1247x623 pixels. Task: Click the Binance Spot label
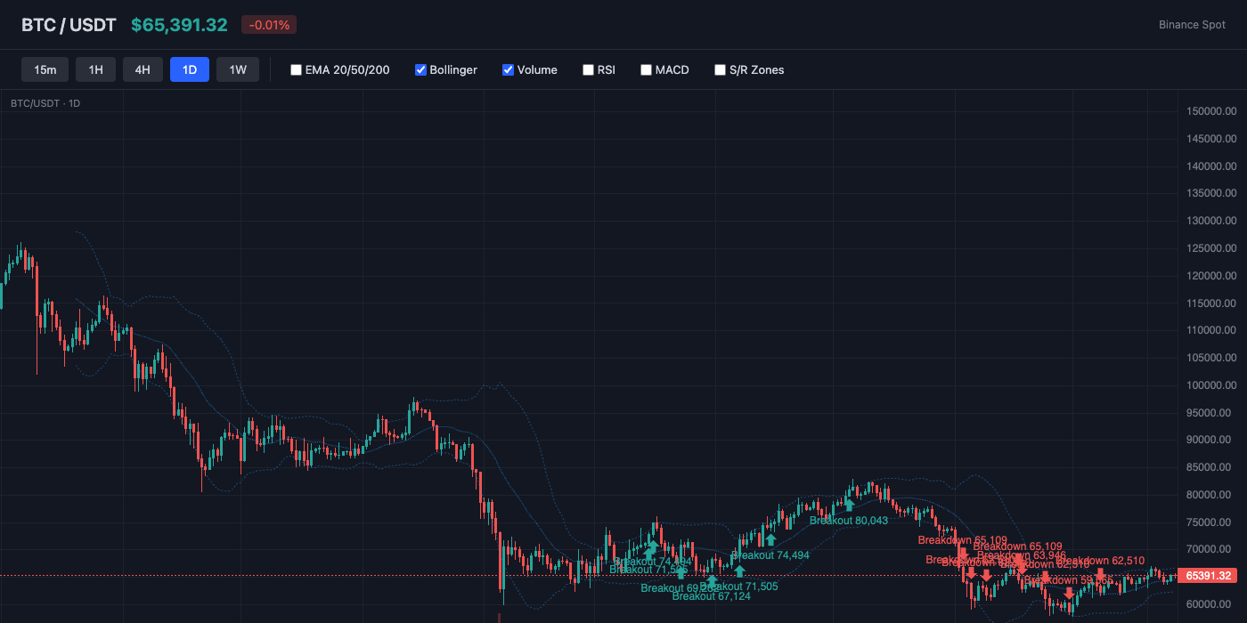click(1192, 25)
